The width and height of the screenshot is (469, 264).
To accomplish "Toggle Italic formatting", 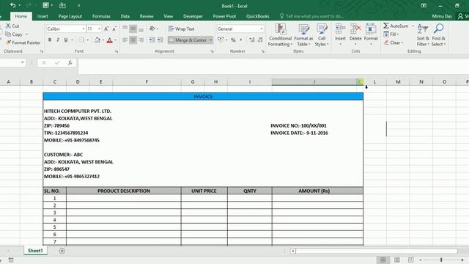I will 58,40.
